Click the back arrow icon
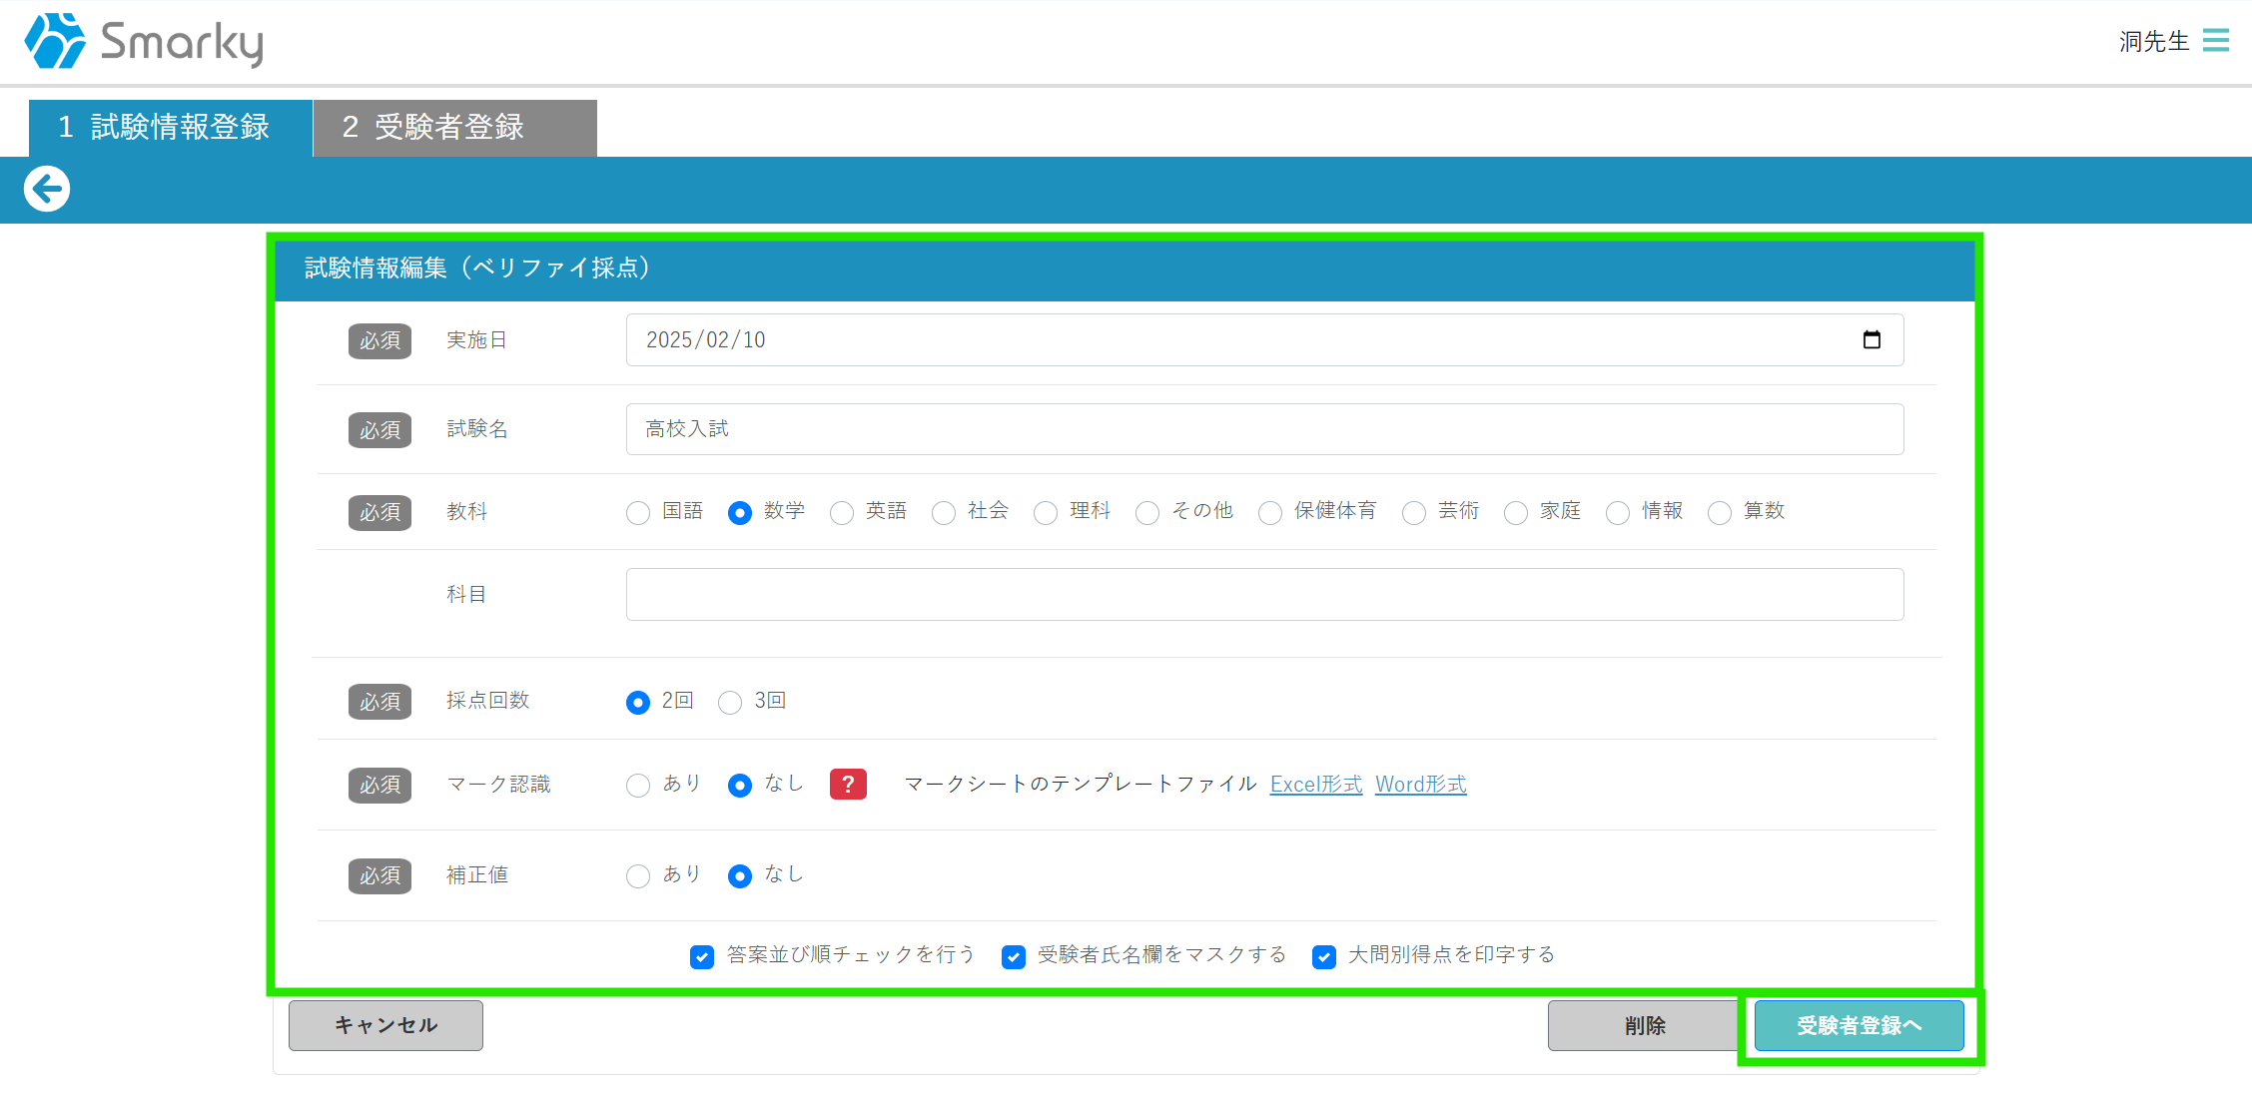Viewport: 2252px width, 1107px height. click(x=47, y=189)
